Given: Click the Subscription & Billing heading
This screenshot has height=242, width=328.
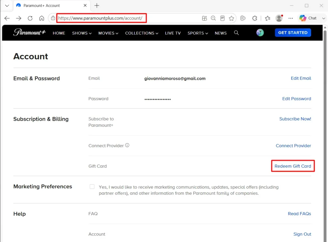Looking at the screenshot, I should tap(41, 119).
